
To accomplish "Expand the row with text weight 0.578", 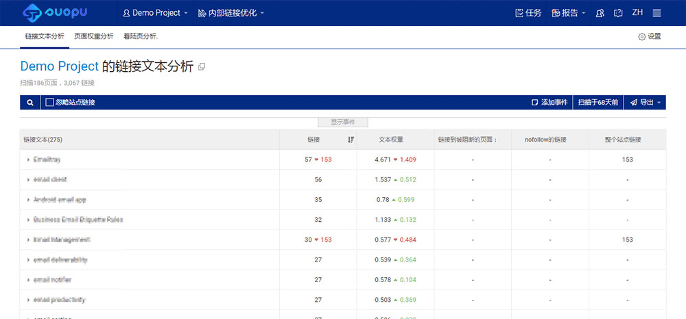I will (28, 280).
